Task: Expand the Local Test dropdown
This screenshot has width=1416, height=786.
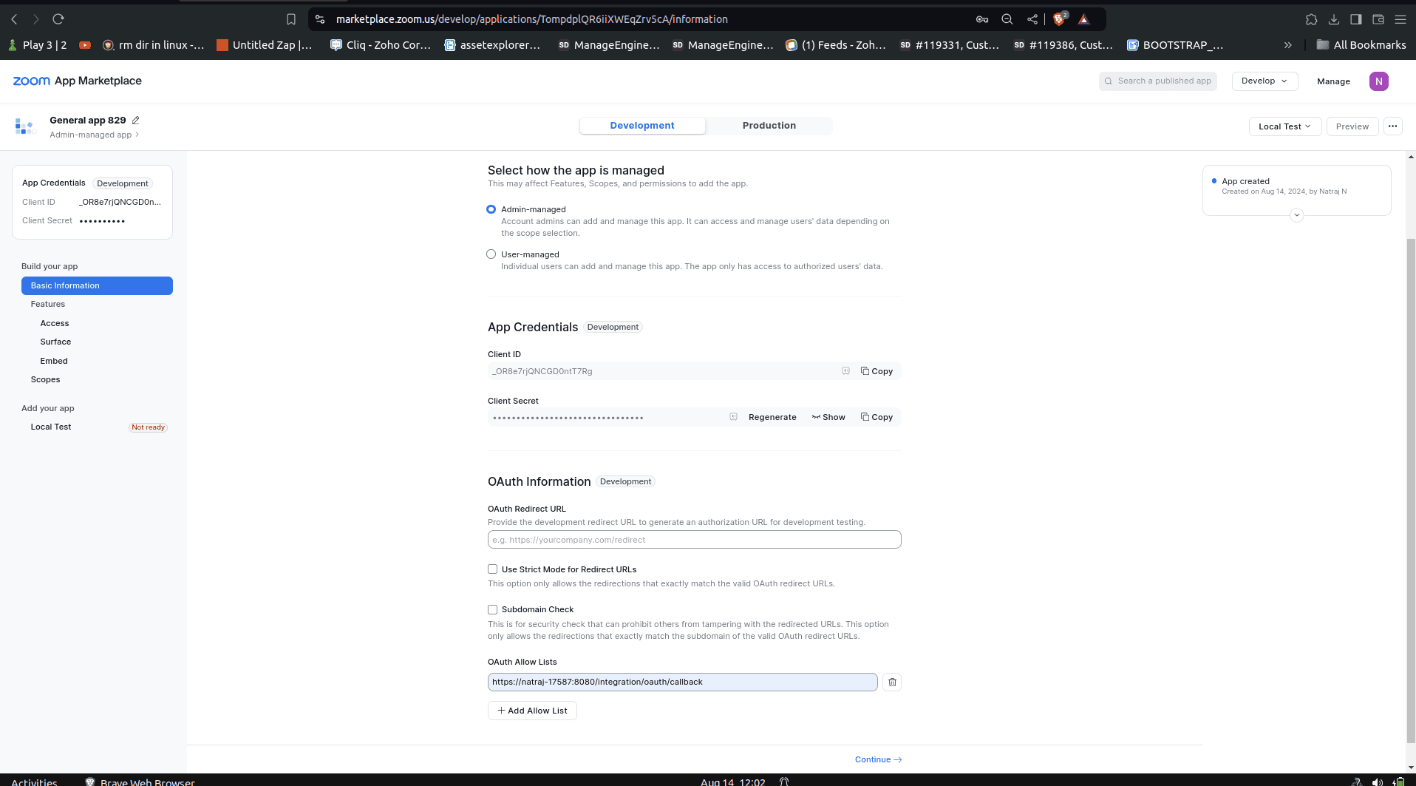Action: point(1284,126)
